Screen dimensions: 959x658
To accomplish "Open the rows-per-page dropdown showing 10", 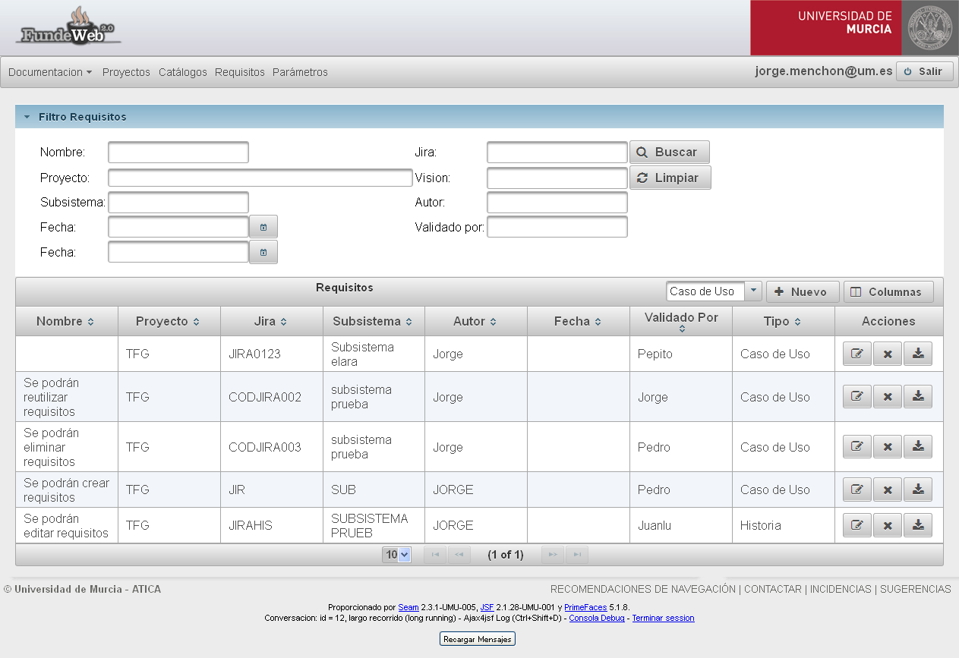I will tap(396, 555).
